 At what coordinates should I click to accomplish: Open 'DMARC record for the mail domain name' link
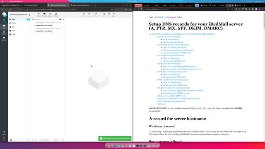(174, 88)
